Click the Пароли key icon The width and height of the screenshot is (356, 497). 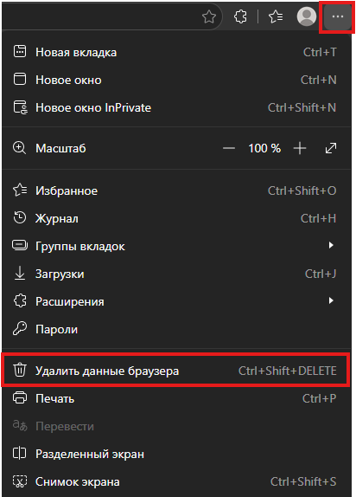[x=20, y=329]
